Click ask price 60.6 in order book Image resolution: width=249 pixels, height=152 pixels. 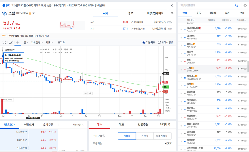(43, 140)
